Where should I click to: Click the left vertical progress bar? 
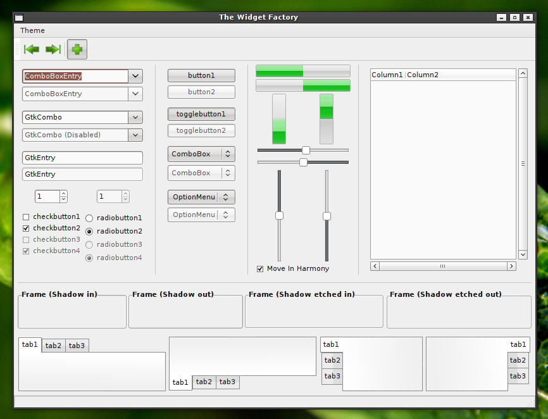[x=279, y=119]
